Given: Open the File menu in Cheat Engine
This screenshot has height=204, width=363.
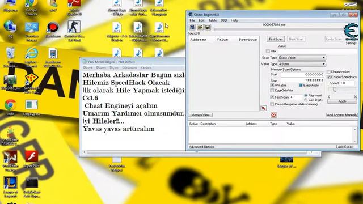Looking at the screenshot, I should click(x=192, y=20).
